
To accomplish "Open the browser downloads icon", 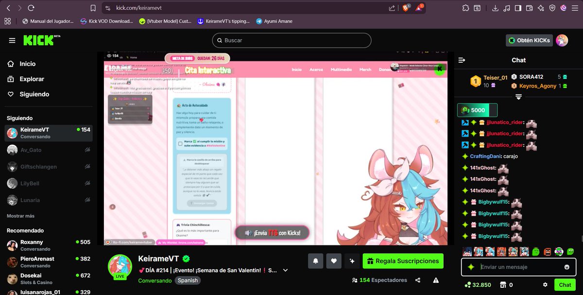I will [x=496, y=8].
